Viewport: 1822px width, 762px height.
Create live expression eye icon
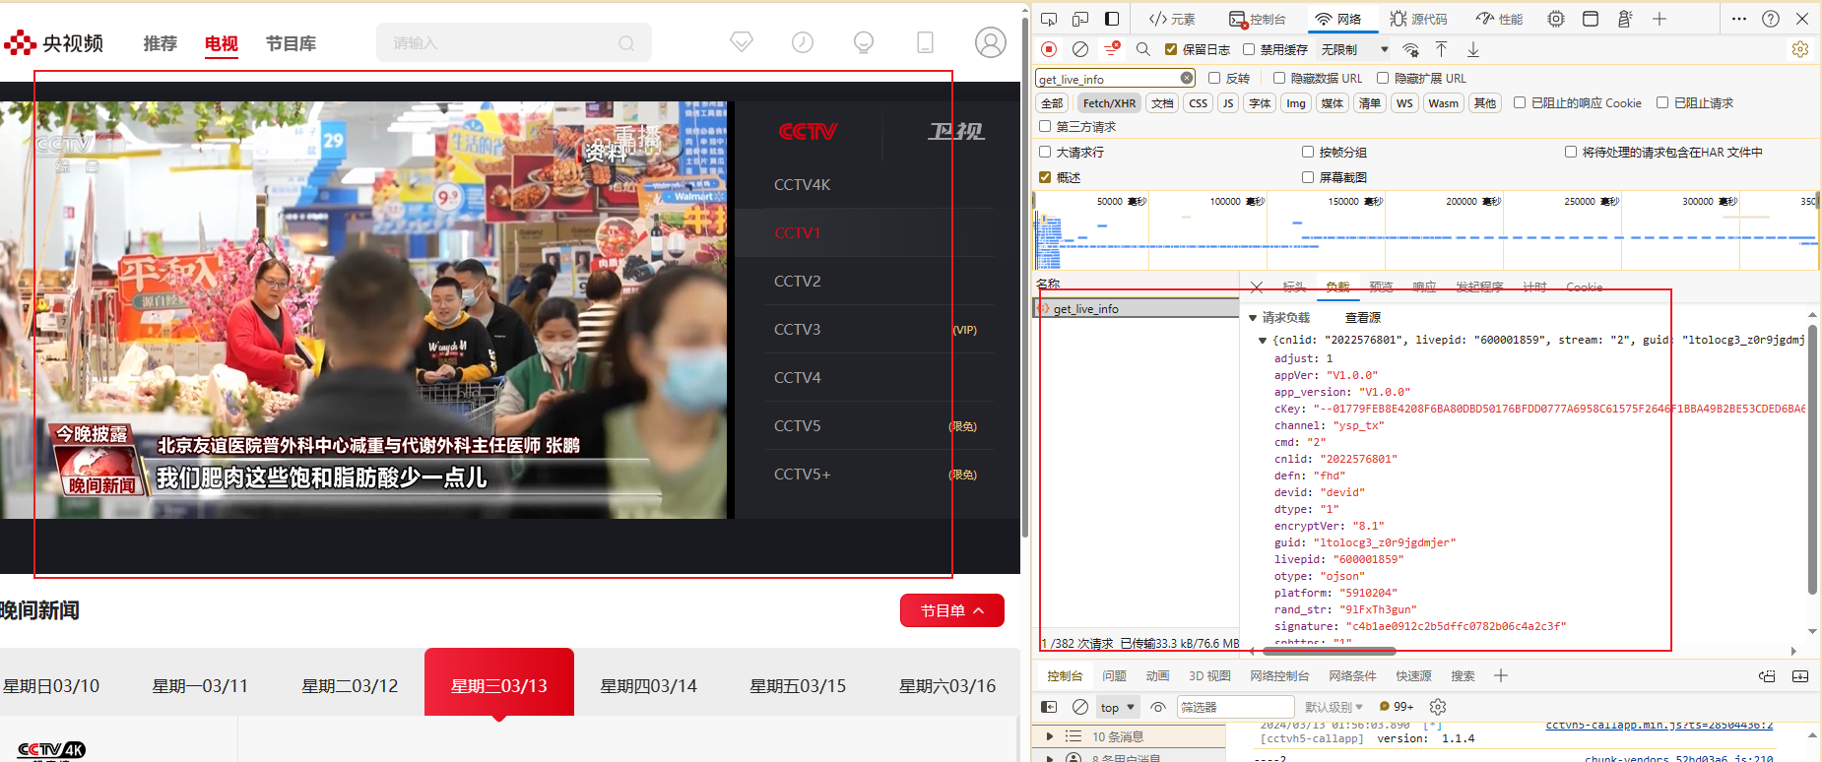[1158, 707]
